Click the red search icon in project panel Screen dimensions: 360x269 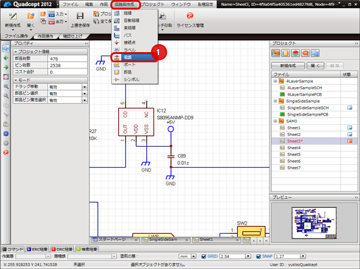point(305,53)
